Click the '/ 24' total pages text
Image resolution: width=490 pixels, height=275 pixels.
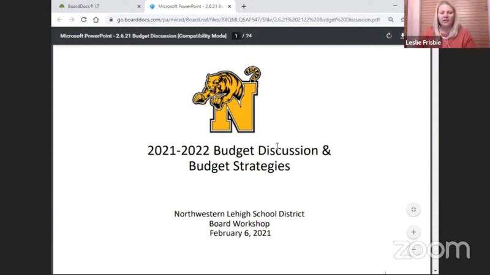pos(247,36)
